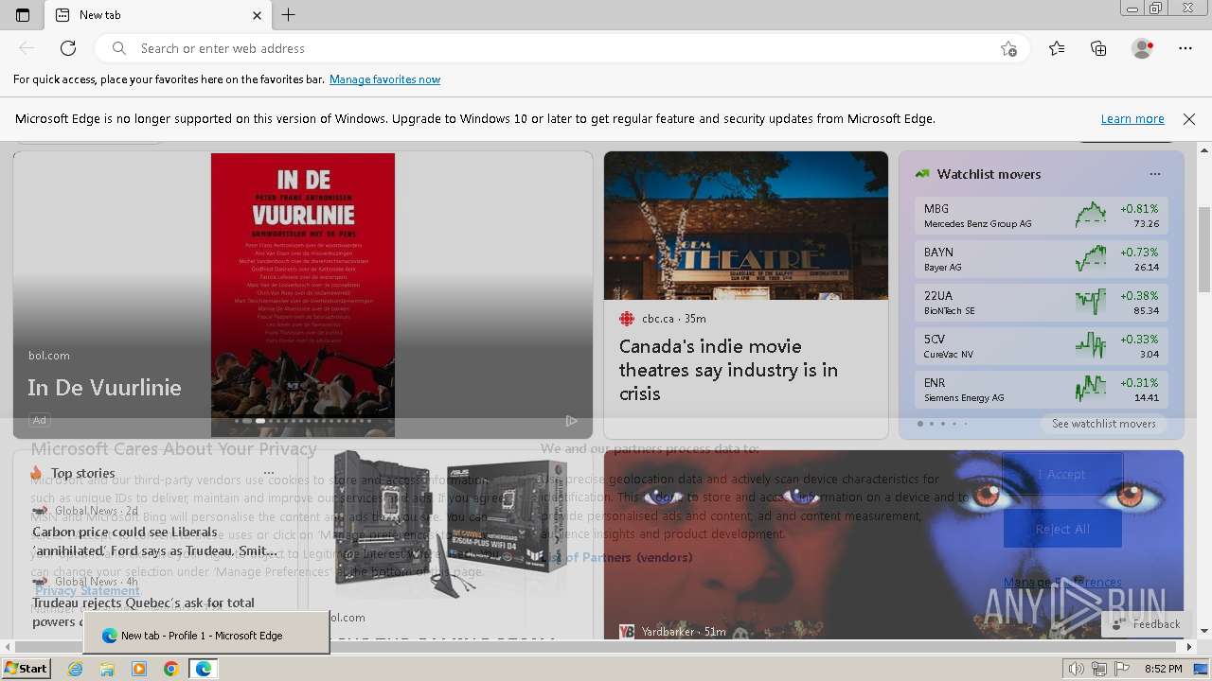Close the New tab tab

tap(258, 15)
